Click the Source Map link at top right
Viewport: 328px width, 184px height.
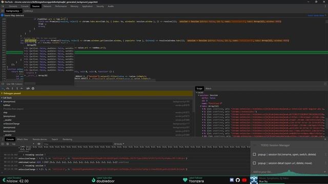[x=316, y=15]
